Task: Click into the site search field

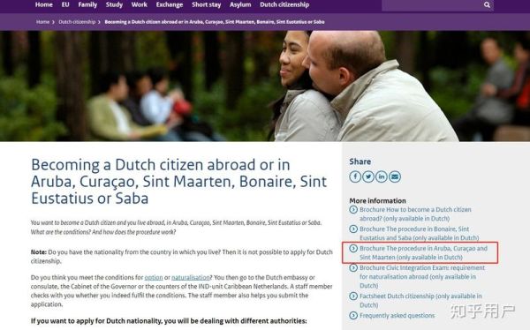Action: (x=432, y=5)
